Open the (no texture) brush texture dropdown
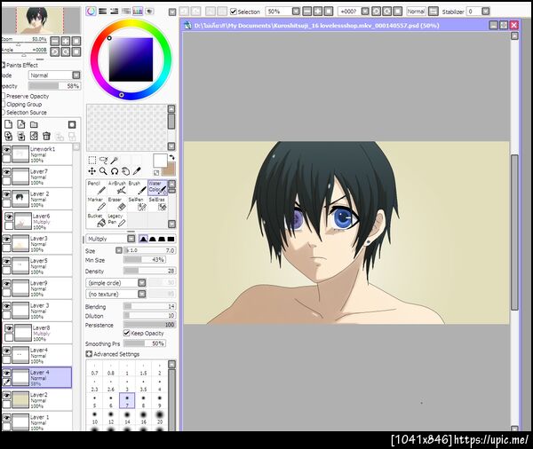Screen dimensions: 533x449 [x=142, y=294]
